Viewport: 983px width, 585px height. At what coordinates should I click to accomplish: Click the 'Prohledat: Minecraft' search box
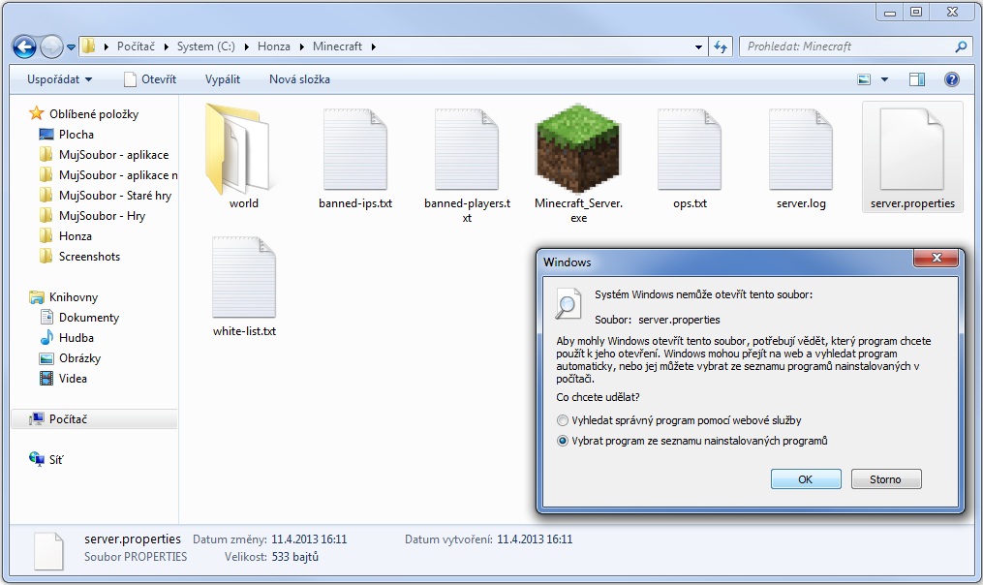(843, 46)
